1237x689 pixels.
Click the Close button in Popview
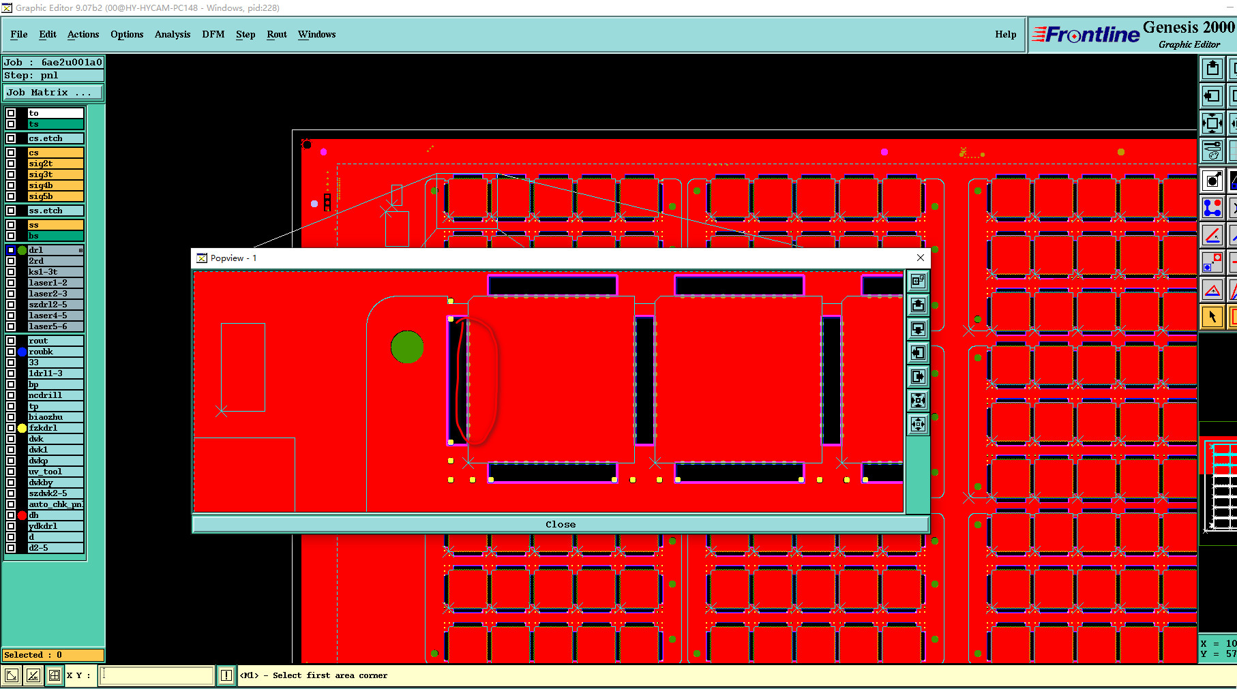click(561, 524)
